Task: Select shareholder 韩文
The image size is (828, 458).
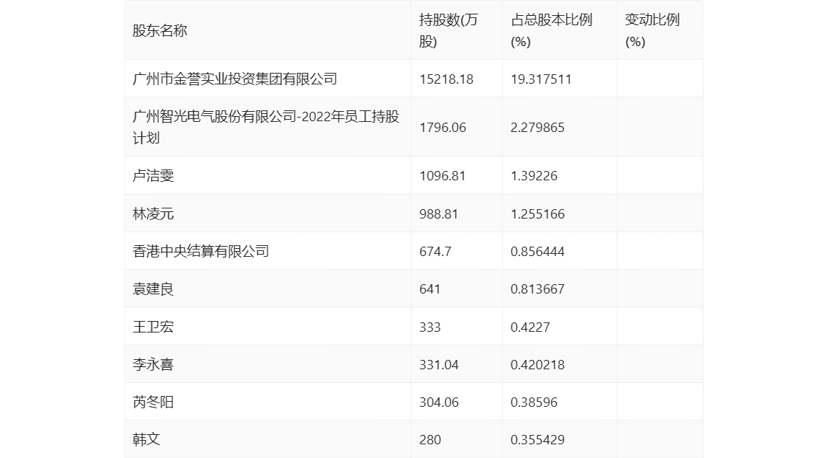Action: (x=146, y=439)
